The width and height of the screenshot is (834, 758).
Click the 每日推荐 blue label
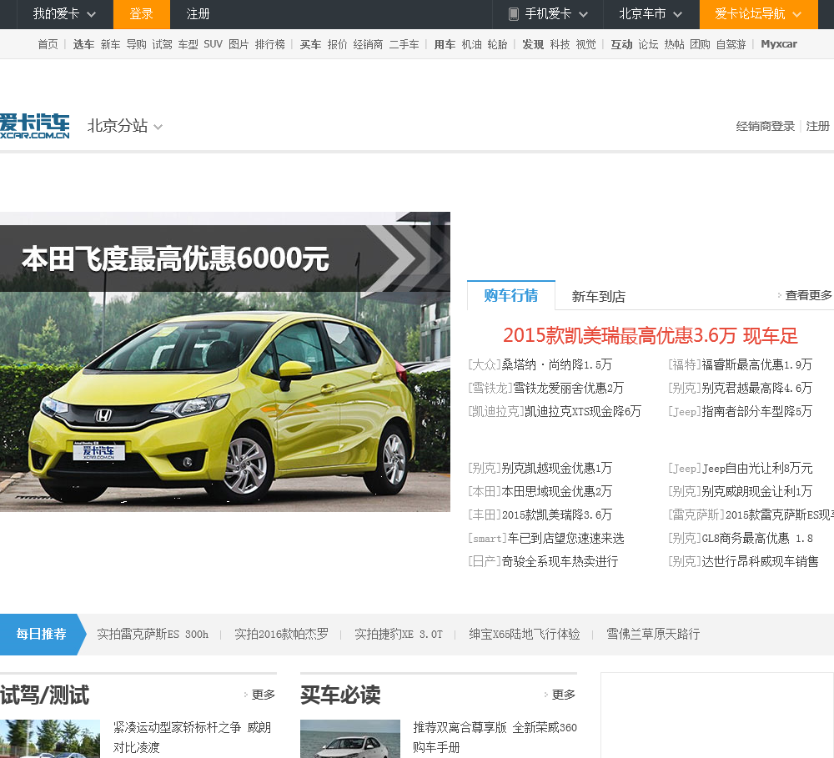click(x=42, y=634)
